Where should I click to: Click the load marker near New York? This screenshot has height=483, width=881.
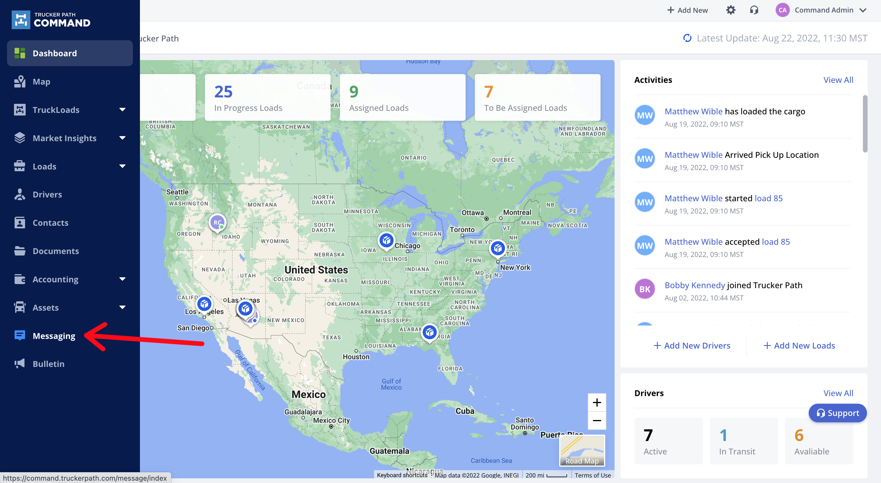pyautogui.click(x=498, y=248)
